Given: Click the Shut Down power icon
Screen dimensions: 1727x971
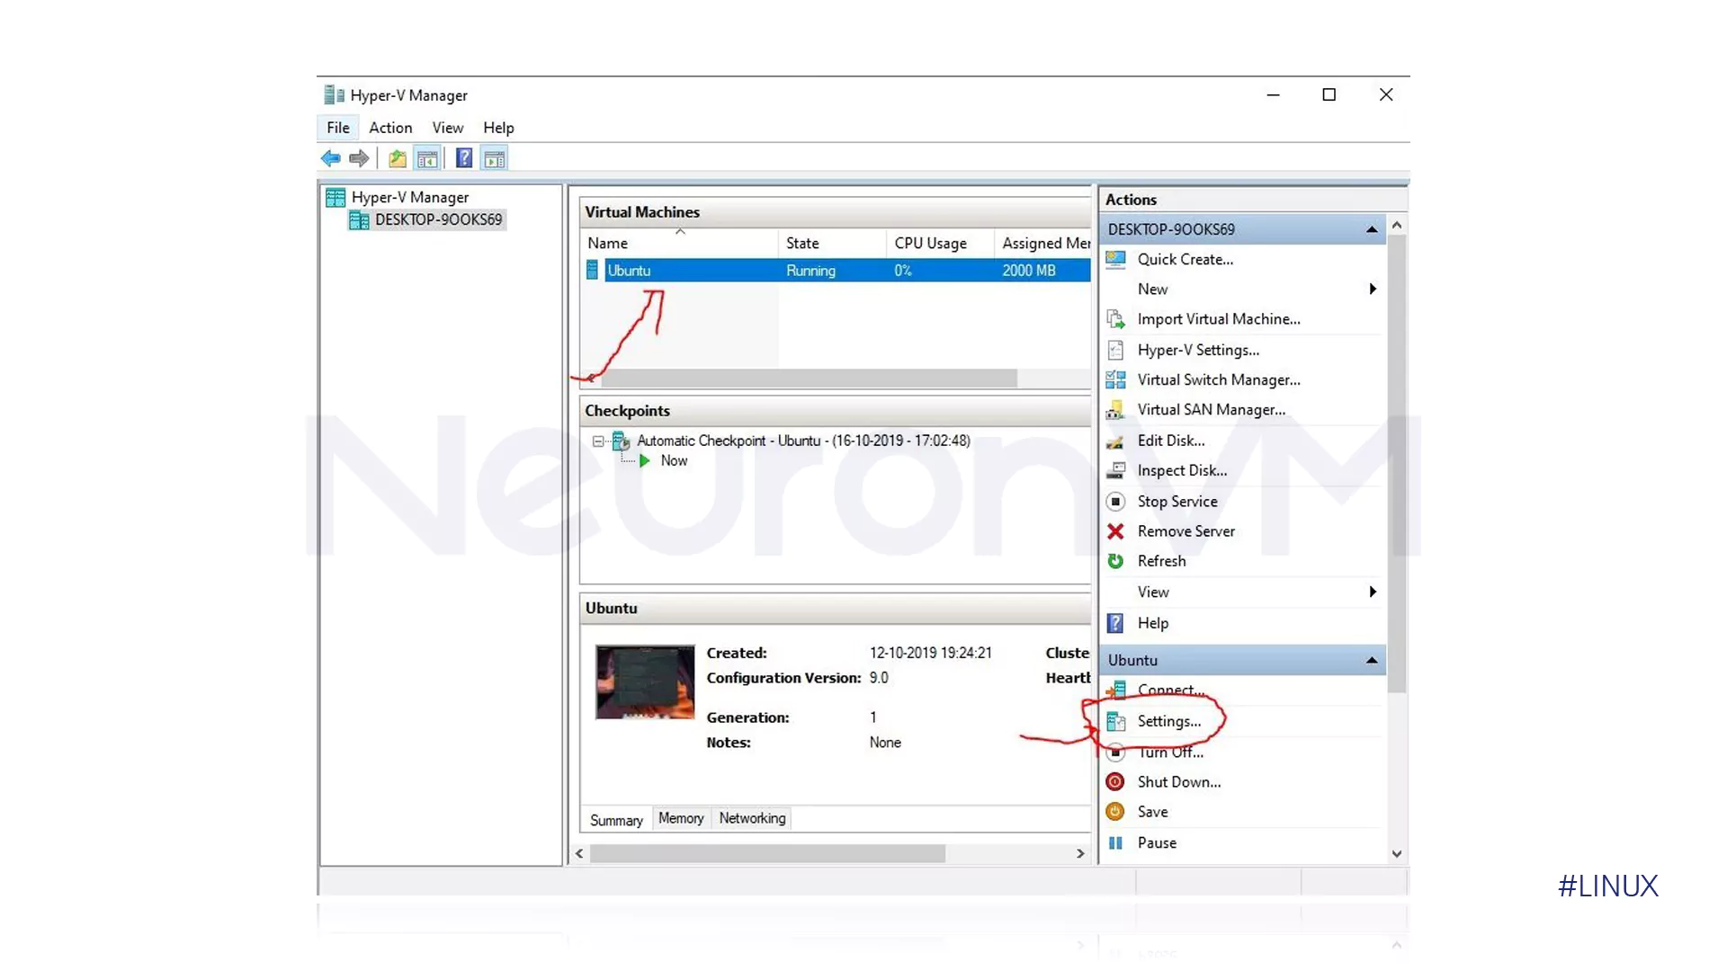Looking at the screenshot, I should (1115, 782).
